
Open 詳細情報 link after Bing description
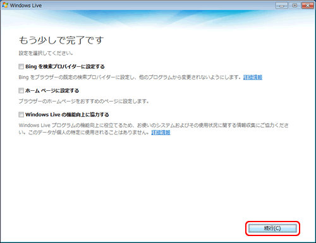(253, 77)
